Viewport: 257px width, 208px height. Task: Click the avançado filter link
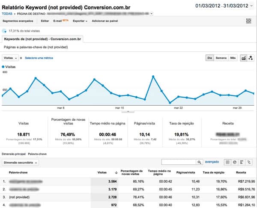tap(212, 162)
